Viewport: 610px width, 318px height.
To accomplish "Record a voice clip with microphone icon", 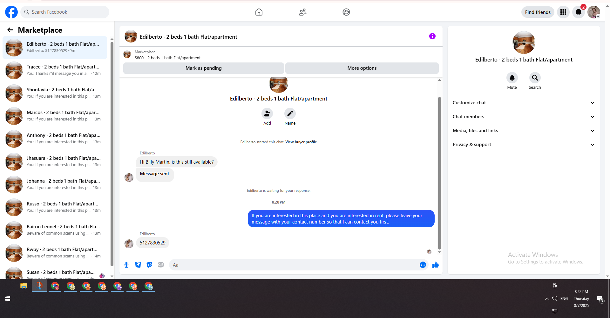I will [x=126, y=265].
